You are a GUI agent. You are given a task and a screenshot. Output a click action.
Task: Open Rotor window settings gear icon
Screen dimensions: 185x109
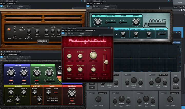coord(73,8)
